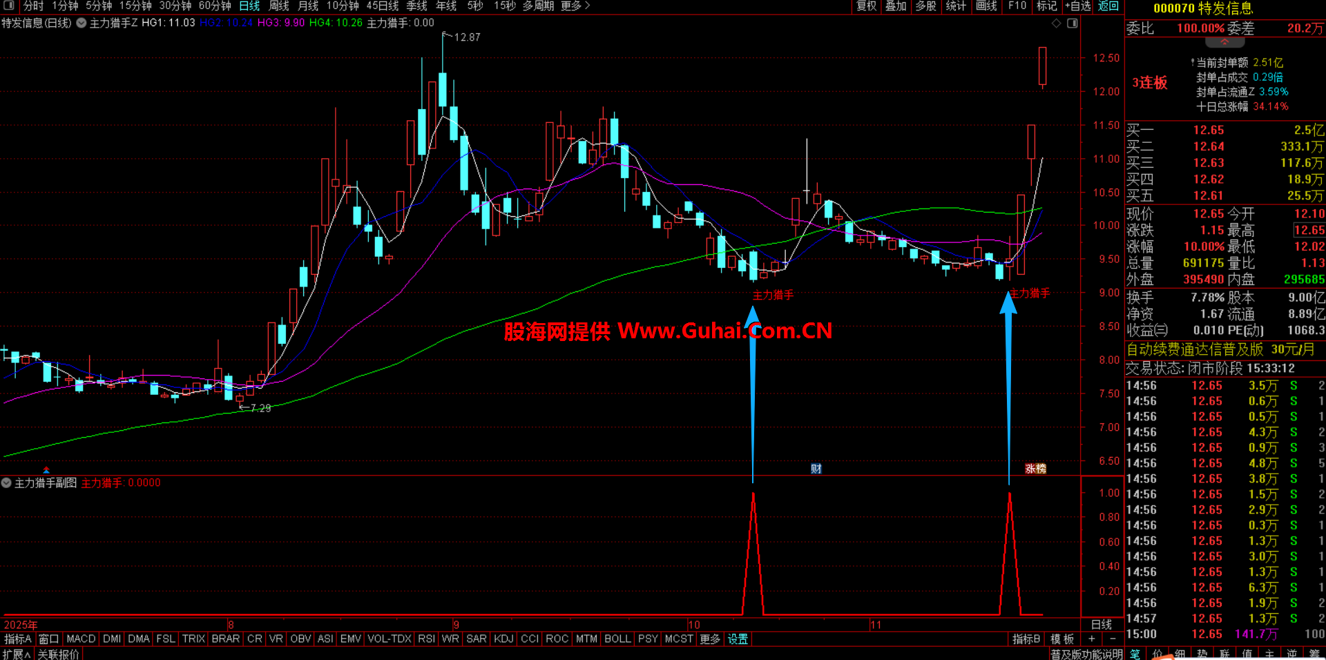Click the 叠加 overlay button
Image resolution: width=1326 pixels, height=660 pixels.
click(x=896, y=6)
